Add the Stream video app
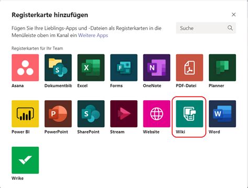The height and width of the screenshot is (188, 248). click(124, 114)
